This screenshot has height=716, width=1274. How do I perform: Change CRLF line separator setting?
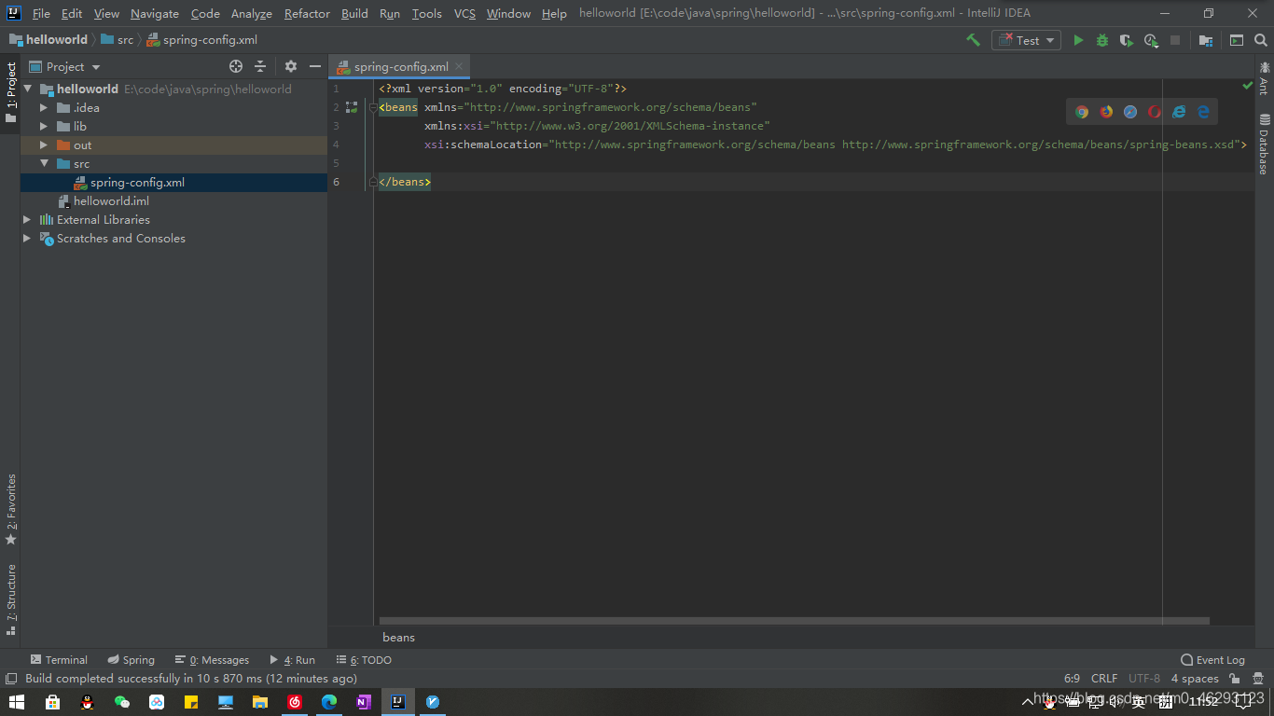[x=1104, y=679]
